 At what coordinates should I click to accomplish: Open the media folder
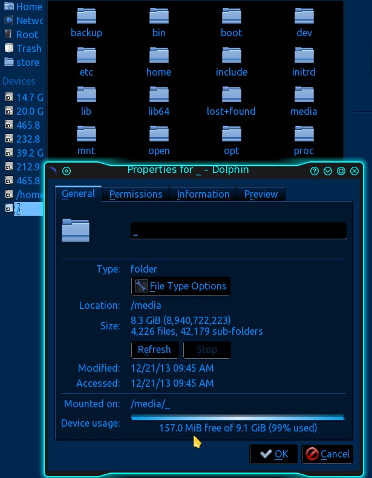pyautogui.click(x=304, y=102)
